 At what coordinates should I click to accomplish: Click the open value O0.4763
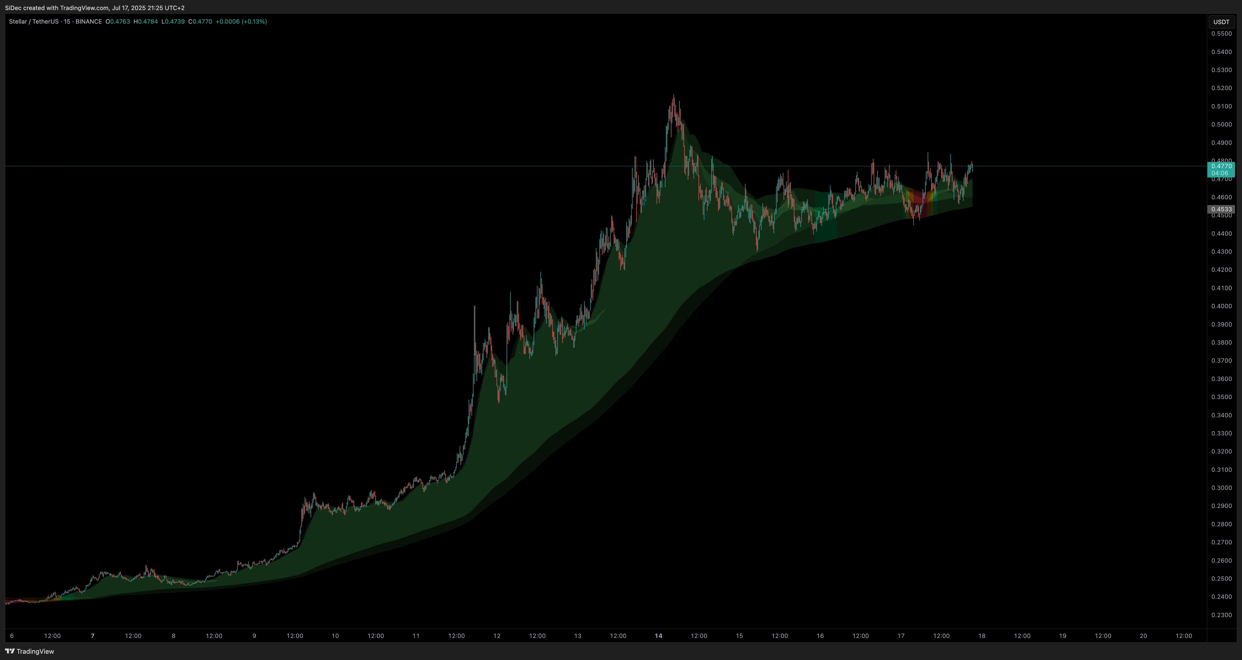[118, 22]
